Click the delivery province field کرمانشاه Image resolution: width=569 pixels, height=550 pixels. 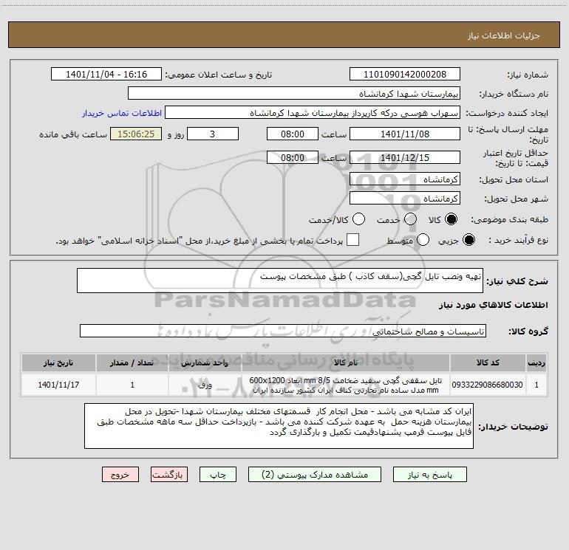(x=405, y=179)
